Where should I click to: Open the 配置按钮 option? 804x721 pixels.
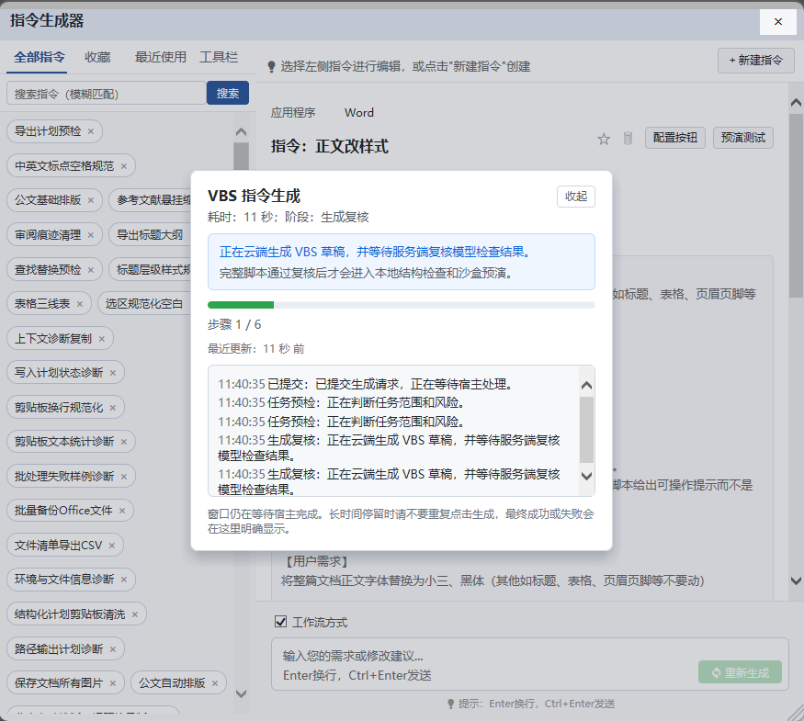click(674, 138)
